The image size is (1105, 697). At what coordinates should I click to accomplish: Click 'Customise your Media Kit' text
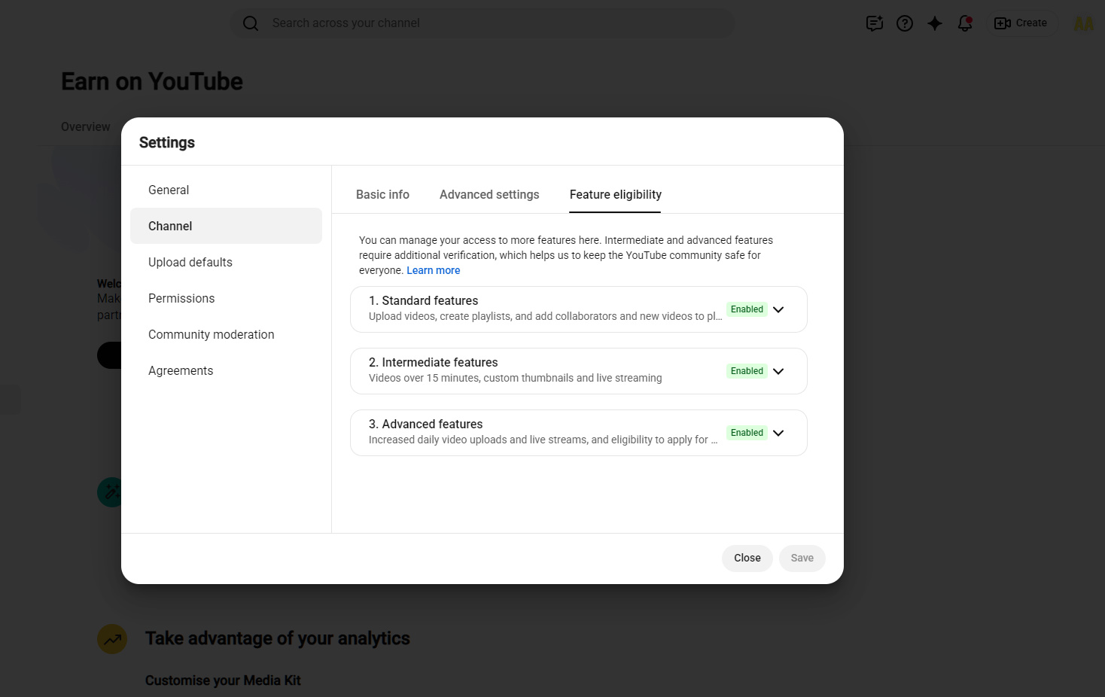pos(223,680)
